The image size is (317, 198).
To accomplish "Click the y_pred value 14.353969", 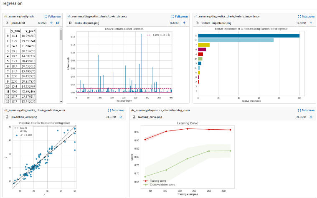I will pyautogui.click(x=28, y=86).
